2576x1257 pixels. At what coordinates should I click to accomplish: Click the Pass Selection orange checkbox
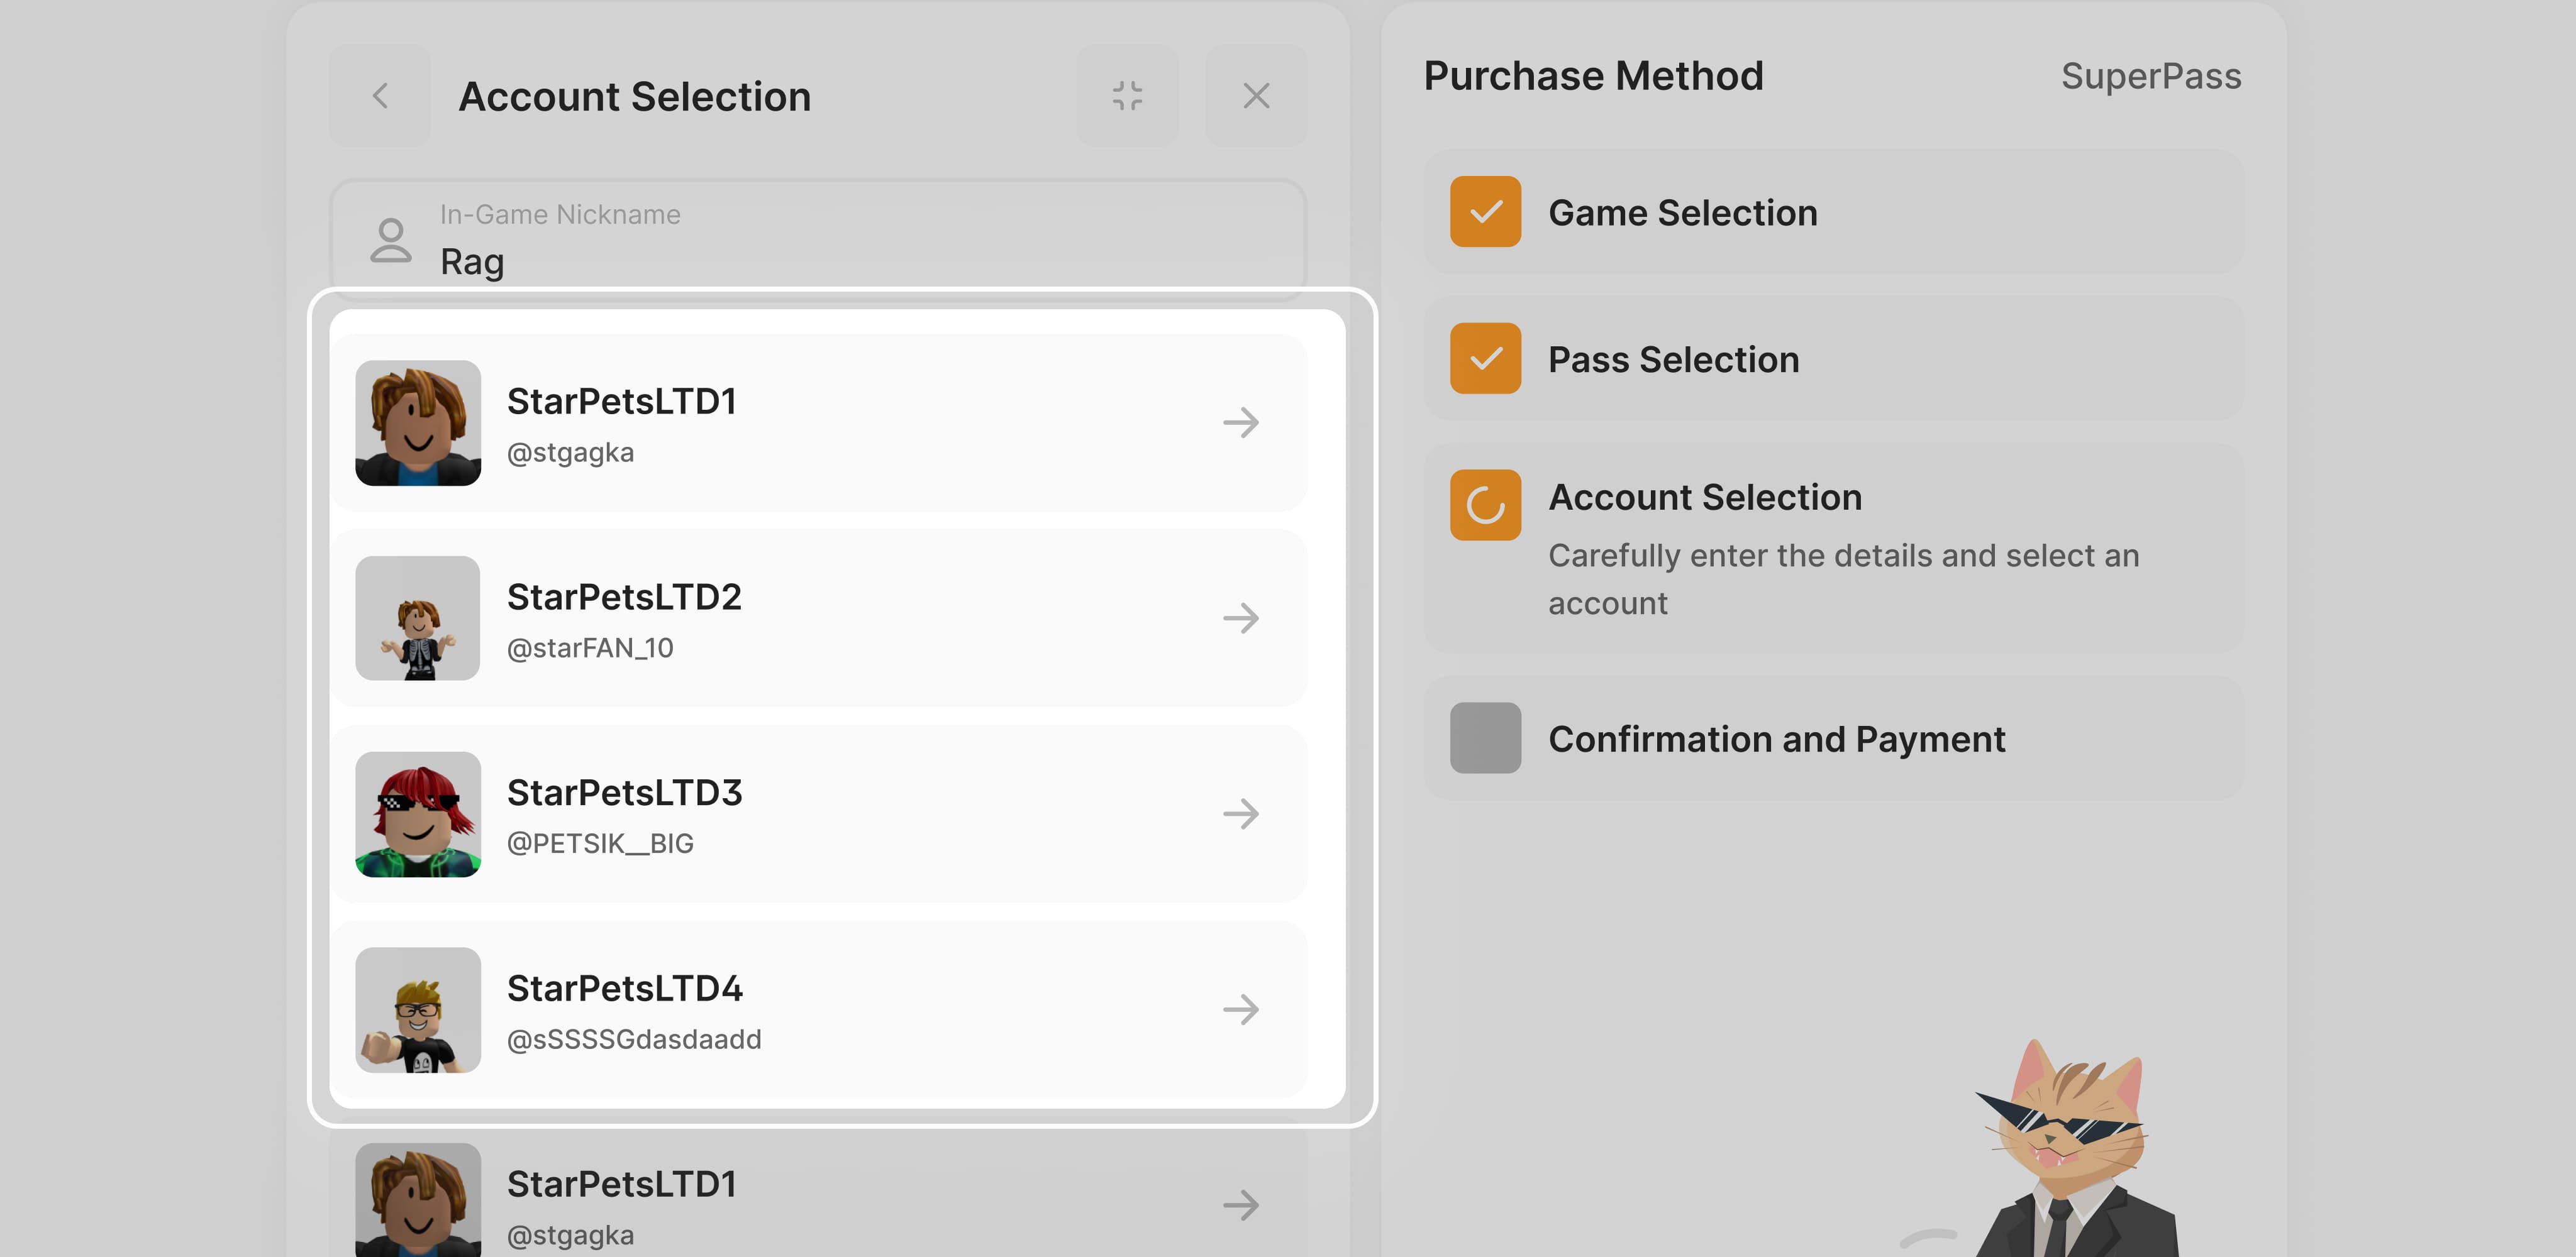1485,359
